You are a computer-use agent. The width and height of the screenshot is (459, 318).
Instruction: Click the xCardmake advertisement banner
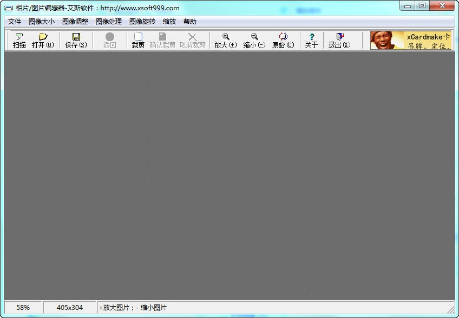[x=411, y=41]
